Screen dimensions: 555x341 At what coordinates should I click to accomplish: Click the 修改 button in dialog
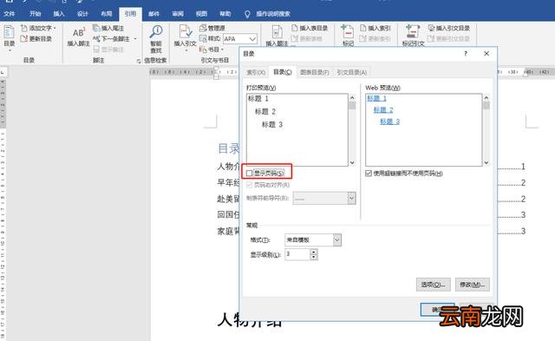click(x=472, y=285)
